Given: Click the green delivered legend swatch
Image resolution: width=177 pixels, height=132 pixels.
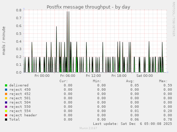Looking at the screenshot, I should point(6,85).
